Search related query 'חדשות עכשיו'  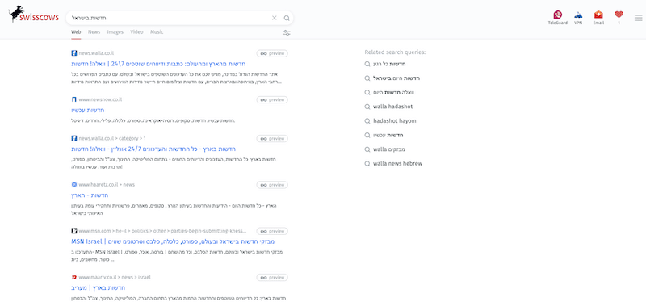point(388,135)
